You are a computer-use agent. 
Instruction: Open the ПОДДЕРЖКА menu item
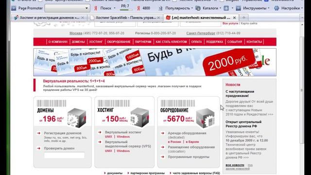pyautogui.click(x=214, y=42)
